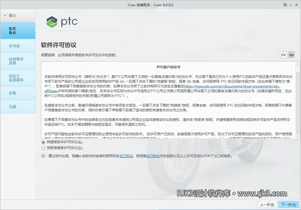Click the 软件许可协议 page title
The image size is (301, 210).
(x=59, y=45)
